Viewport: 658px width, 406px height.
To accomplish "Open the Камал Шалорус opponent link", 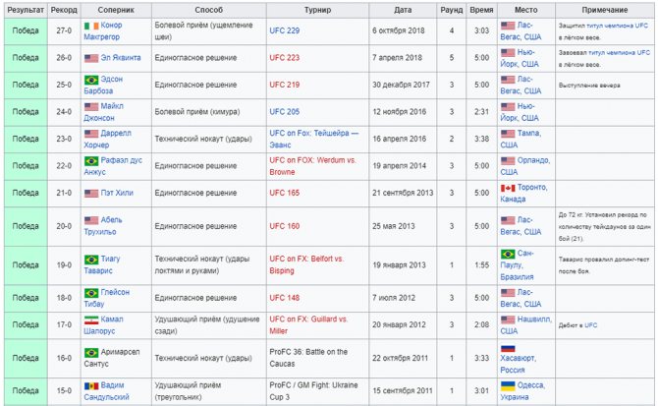I will pyautogui.click(x=104, y=325).
